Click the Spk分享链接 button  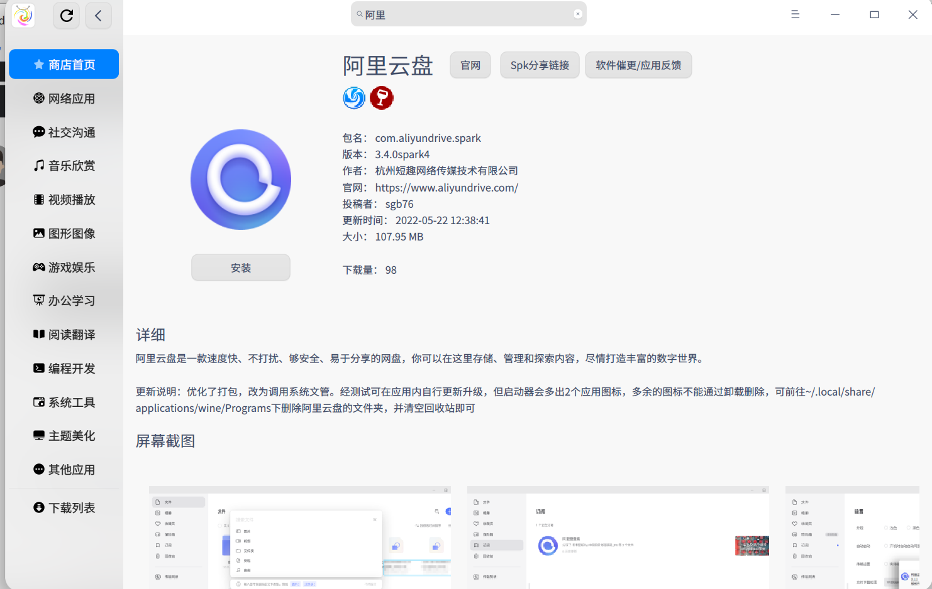[540, 65]
